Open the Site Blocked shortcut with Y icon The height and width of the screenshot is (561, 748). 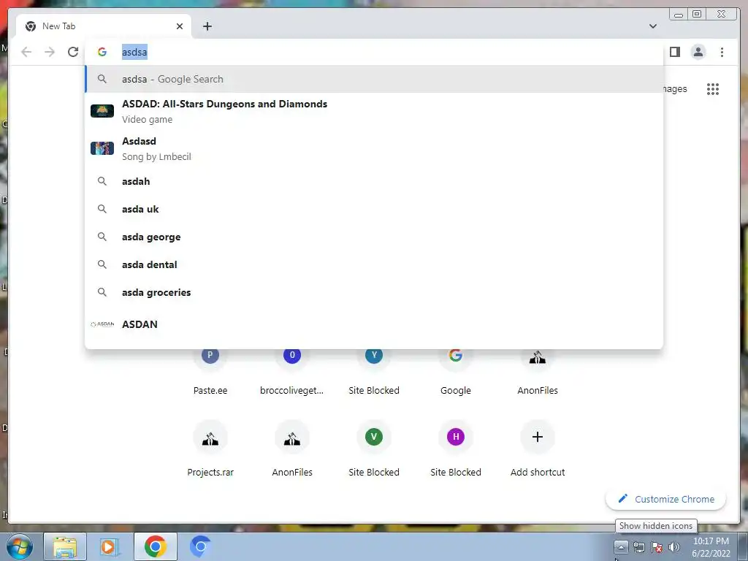click(374, 371)
